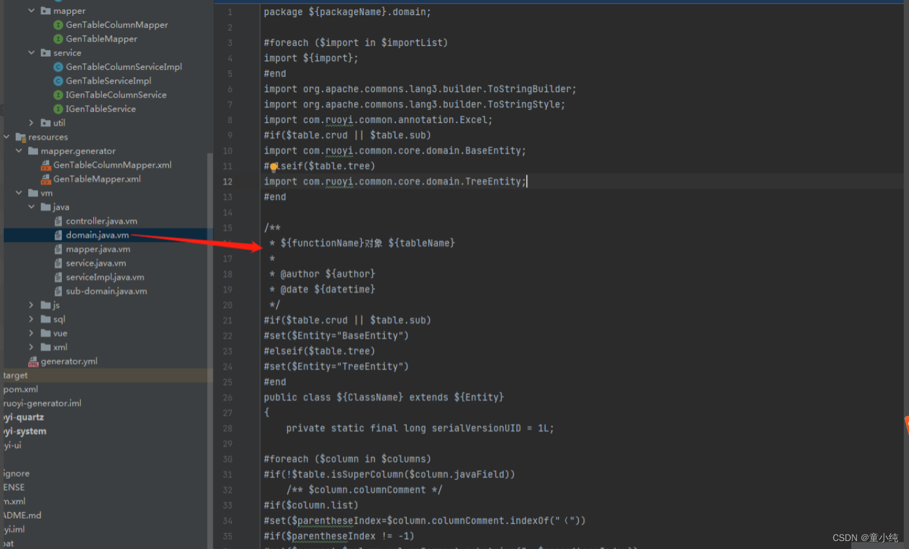The height and width of the screenshot is (549, 909).
Task: Open serviceImpl.java.vm template
Action: (x=105, y=277)
